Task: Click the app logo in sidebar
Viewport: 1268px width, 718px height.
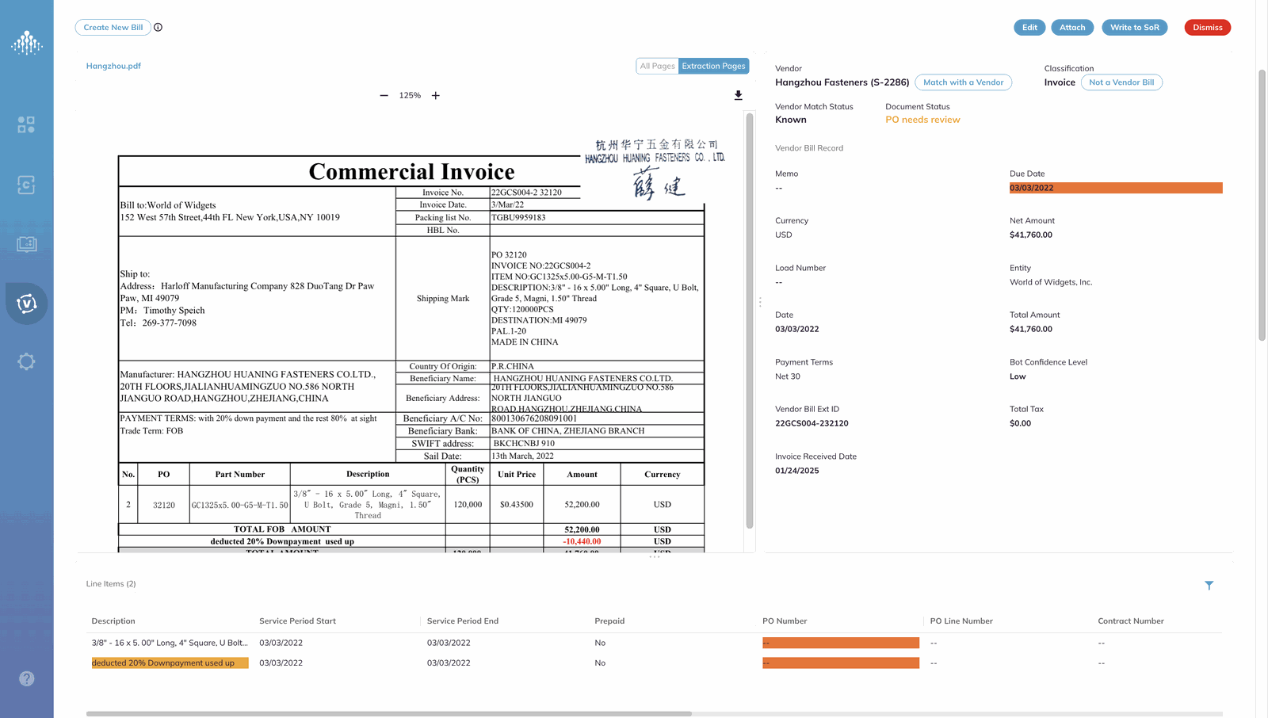Action: point(26,43)
